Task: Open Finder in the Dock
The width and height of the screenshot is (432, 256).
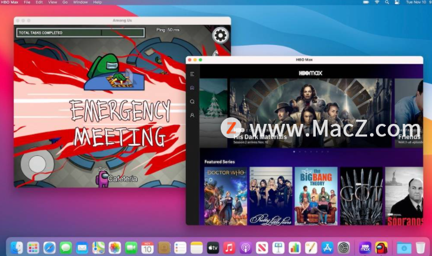Action: tap(17, 248)
